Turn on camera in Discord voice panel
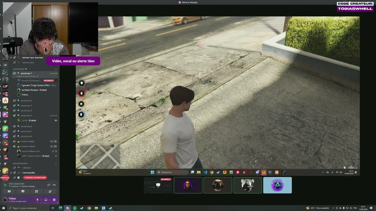 tap(9, 191)
